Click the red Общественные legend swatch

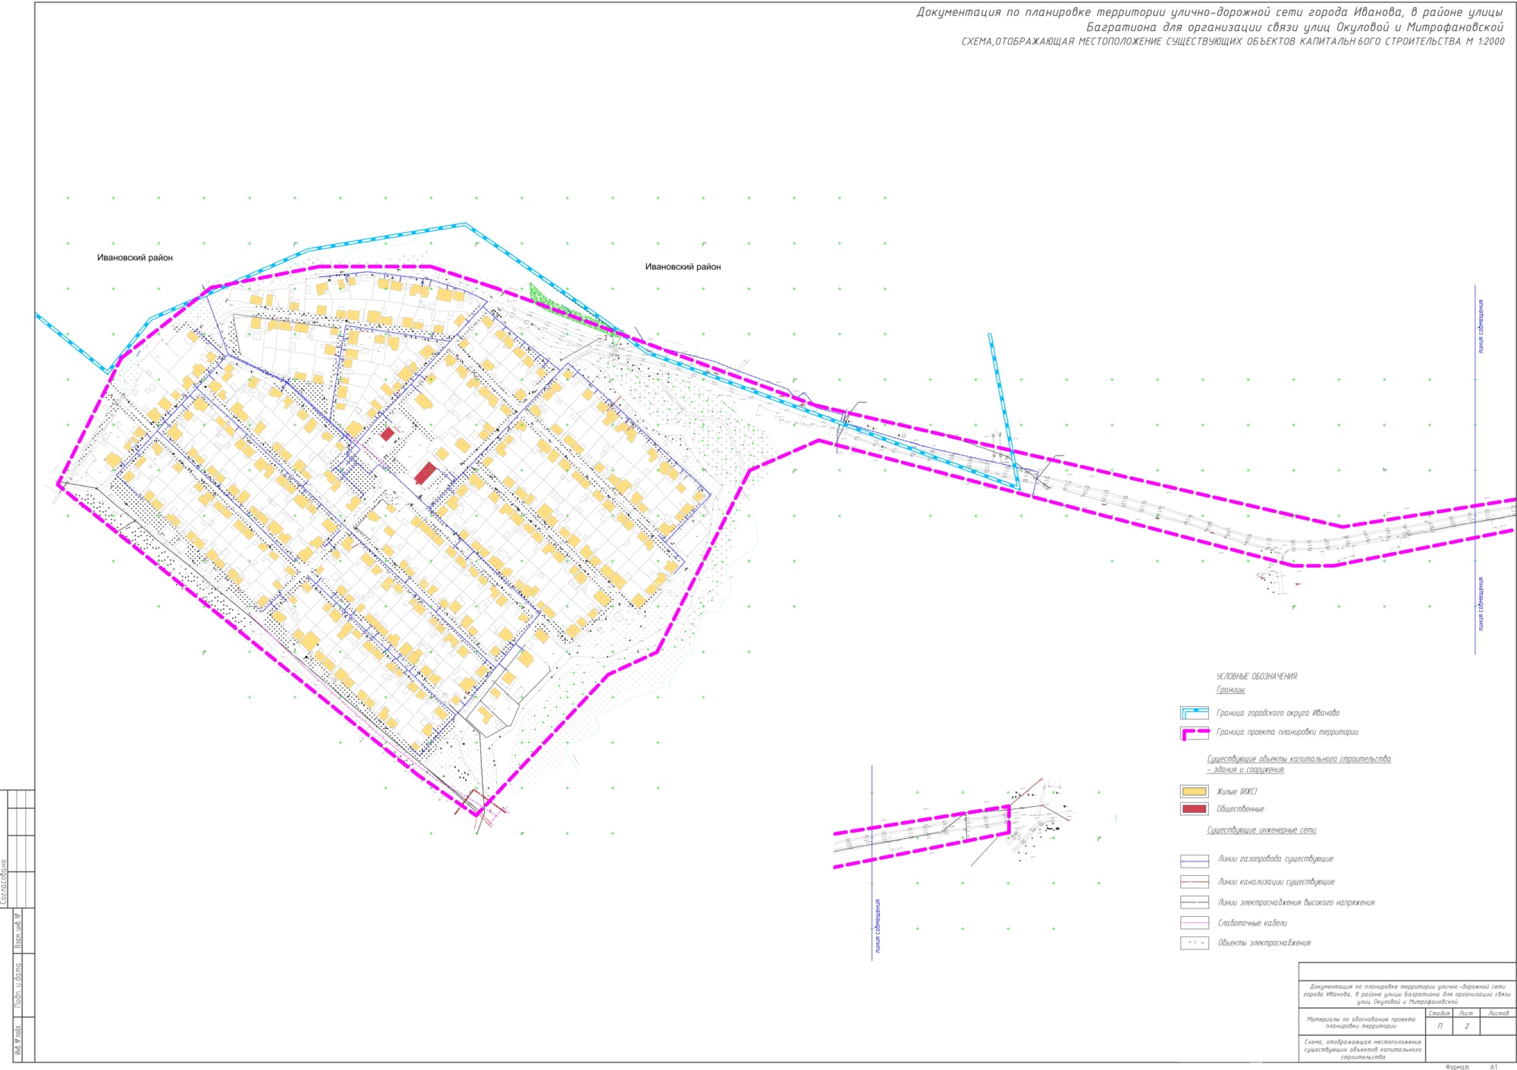click(1194, 808)
